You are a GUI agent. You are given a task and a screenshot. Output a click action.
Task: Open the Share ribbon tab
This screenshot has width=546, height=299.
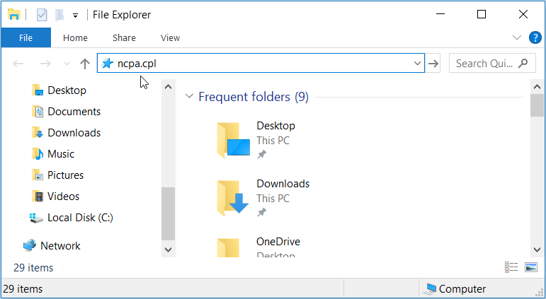[124, 37]
